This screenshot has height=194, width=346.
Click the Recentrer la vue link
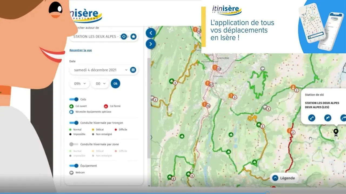pyautogui.click(x=81, y=50)
